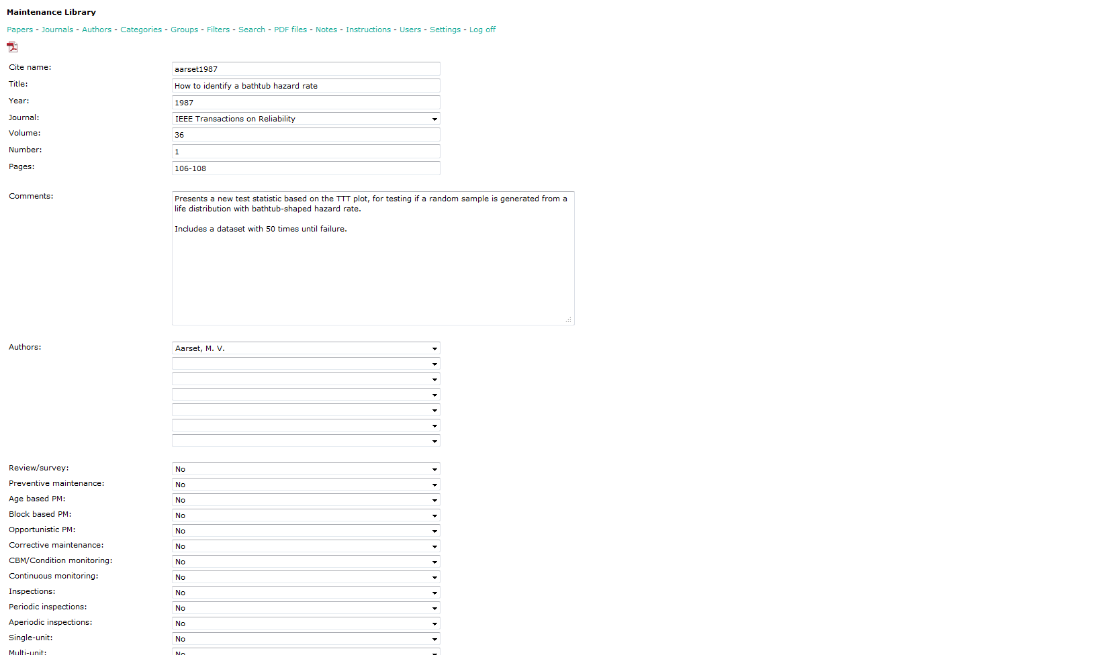Click the Log off link
The image size is (1108, 655).
coord(482,30)
